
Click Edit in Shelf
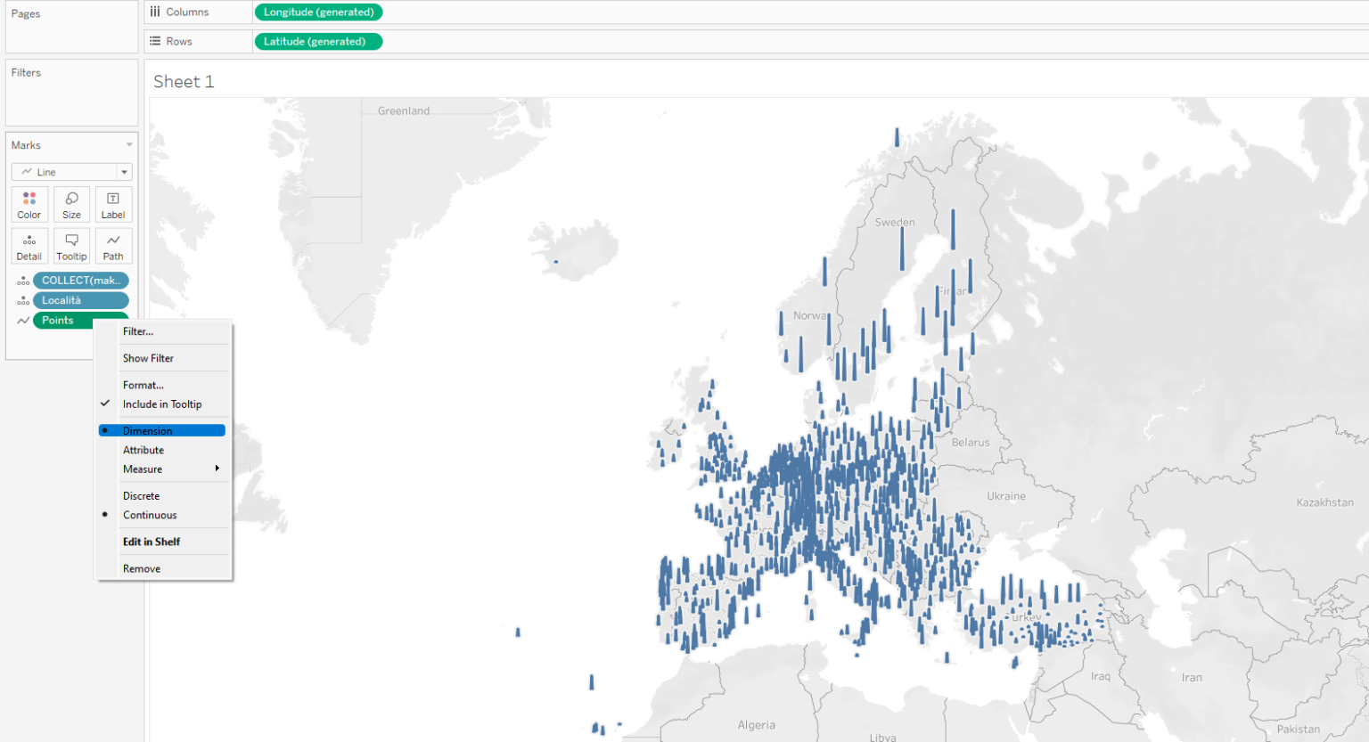[x=152, y=541]
